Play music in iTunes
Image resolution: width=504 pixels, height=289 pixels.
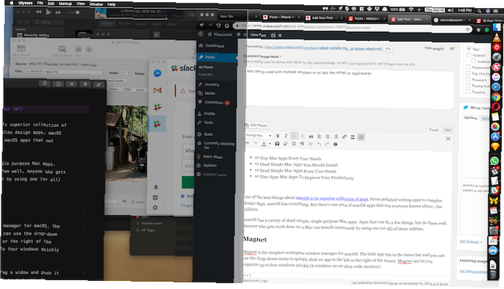[48, 12]
